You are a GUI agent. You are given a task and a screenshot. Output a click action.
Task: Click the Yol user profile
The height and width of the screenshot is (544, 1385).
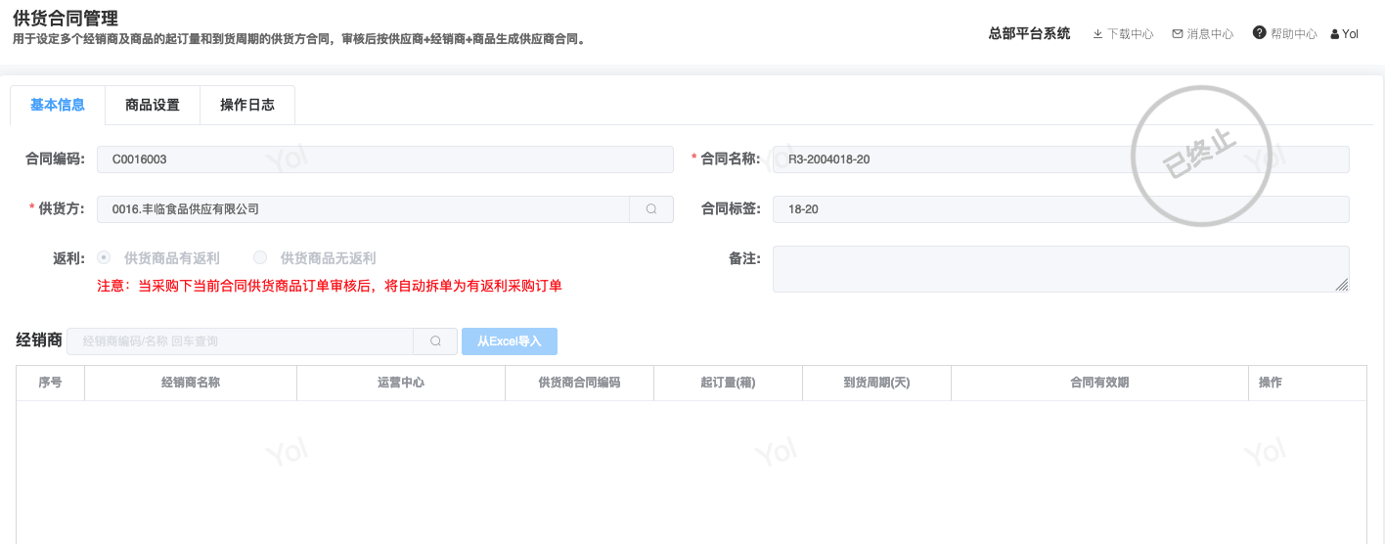pyautogui.click(x=1345, y=33)
